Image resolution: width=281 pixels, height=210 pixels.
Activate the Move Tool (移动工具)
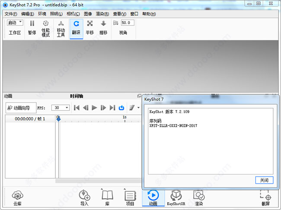click(x=61, y=29)
